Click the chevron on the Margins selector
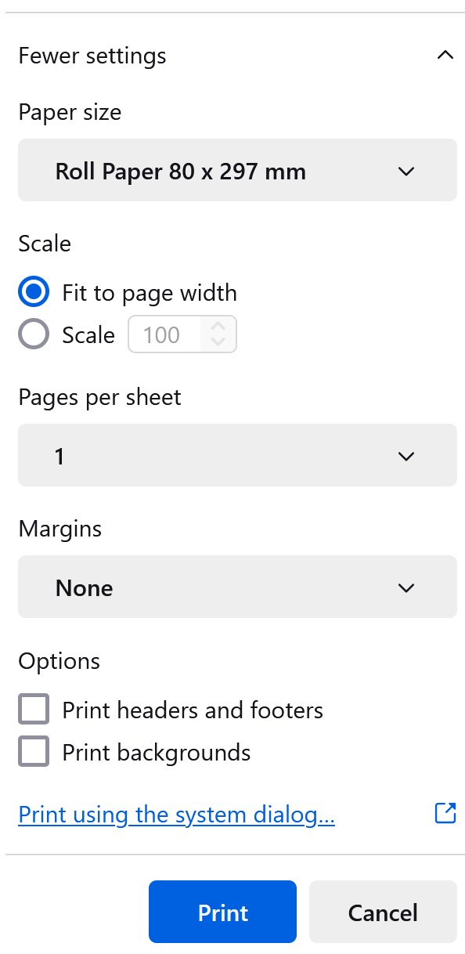The height and width of the screenshot is (954, 465). [x=406, y=587]
